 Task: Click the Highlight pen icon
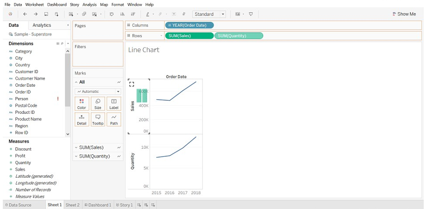pyautogui.click(x=148, y=14)
